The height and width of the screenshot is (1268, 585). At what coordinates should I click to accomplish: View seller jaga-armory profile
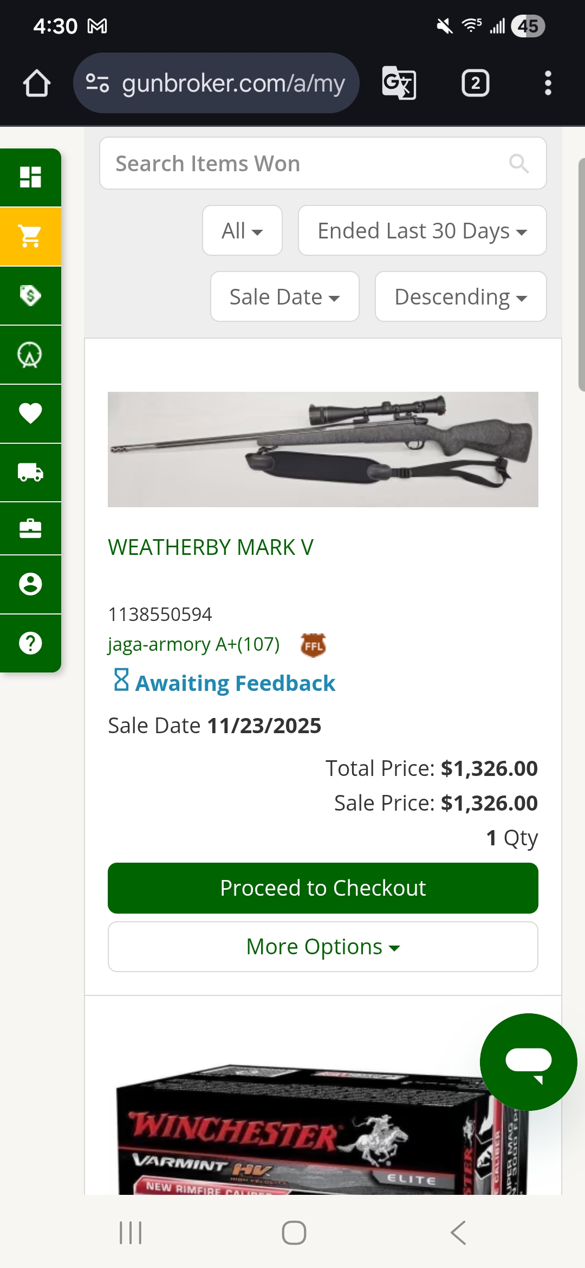pos(193,644)
